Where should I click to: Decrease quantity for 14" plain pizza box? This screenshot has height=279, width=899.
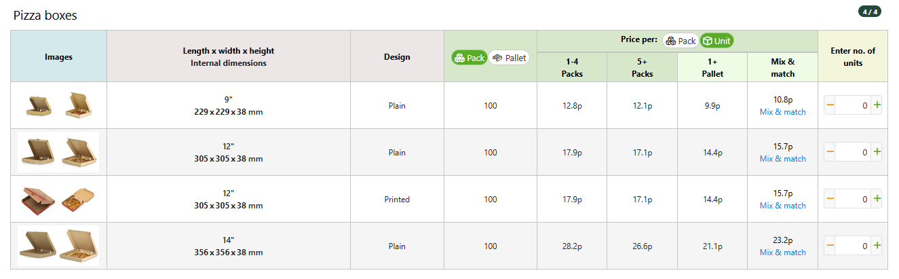click(x=830, y=246)
